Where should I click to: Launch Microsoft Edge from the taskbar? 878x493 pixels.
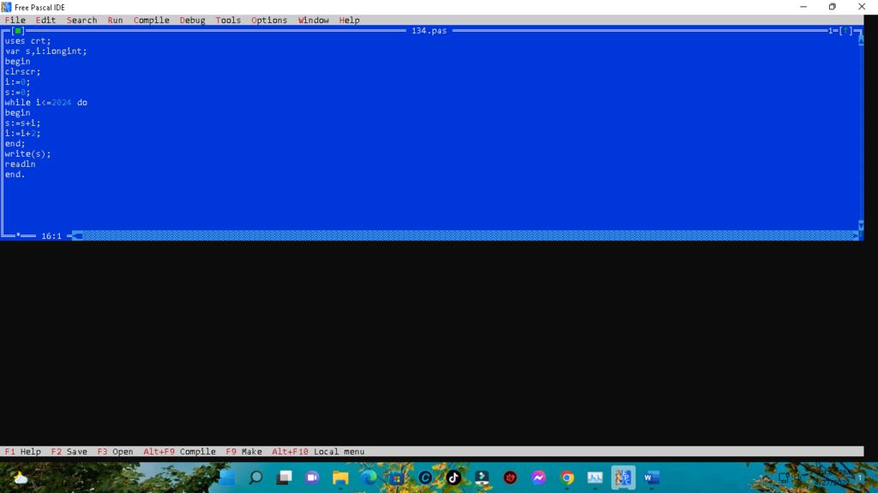(369, 478)
